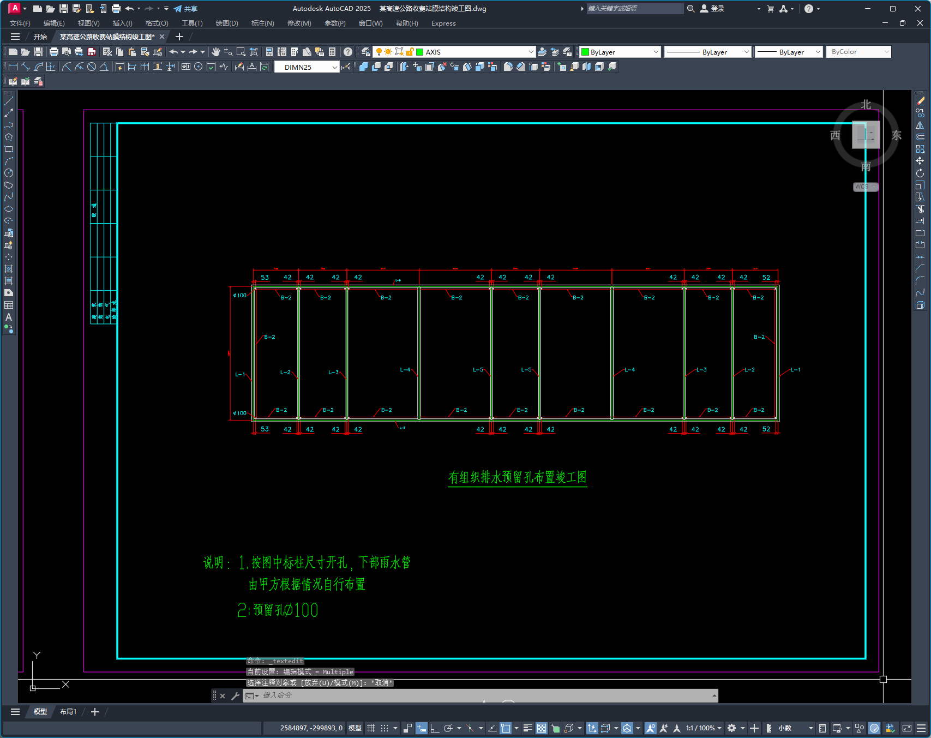Click the Undo arrow in standard toolbar
This screenshot has height=738, width=931.
(173, 52)
